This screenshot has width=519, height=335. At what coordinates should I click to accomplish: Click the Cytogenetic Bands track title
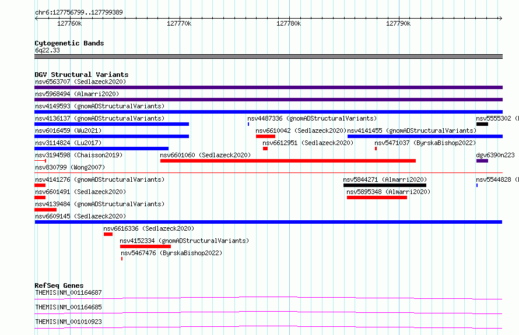(x=69, y=43)
